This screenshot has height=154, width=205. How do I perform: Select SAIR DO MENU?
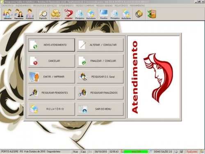coord(100,109)
